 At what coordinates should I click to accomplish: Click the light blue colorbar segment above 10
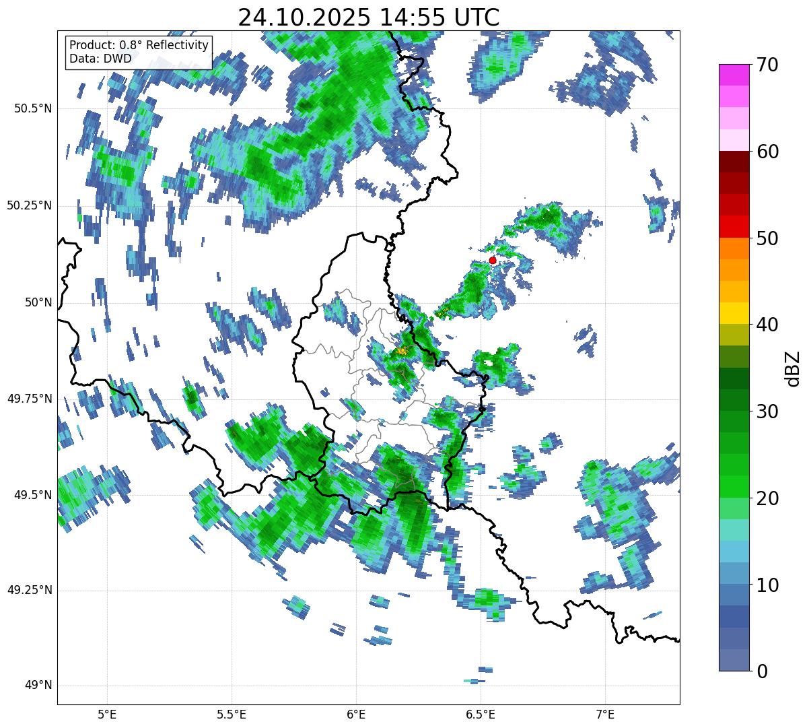coord(733,573)
